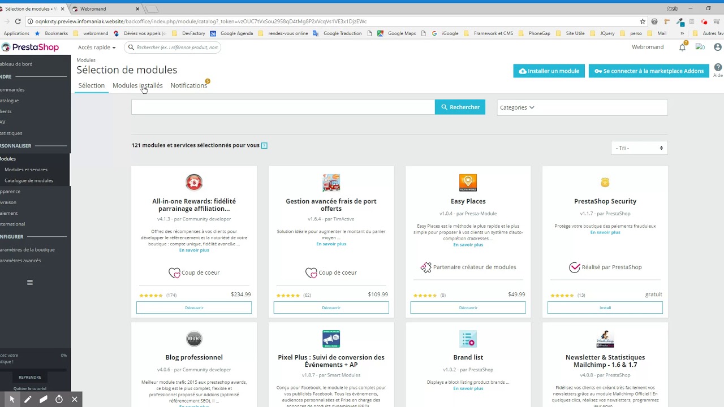Click the Brand list module icon
The width and height of the screenshot is (724, 407).
[468, 339]
